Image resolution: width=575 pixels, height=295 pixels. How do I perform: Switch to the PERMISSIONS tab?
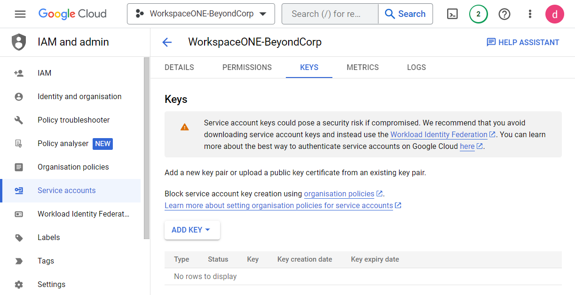(x=247, y=67)
